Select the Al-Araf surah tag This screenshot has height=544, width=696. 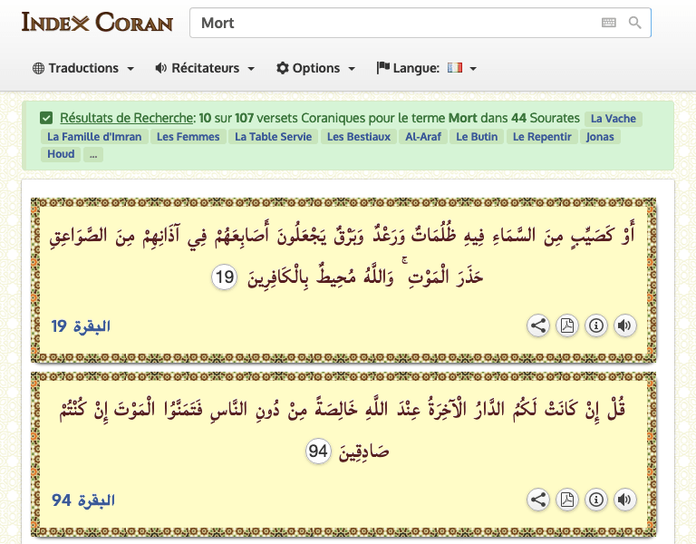(x=423, y=137)
